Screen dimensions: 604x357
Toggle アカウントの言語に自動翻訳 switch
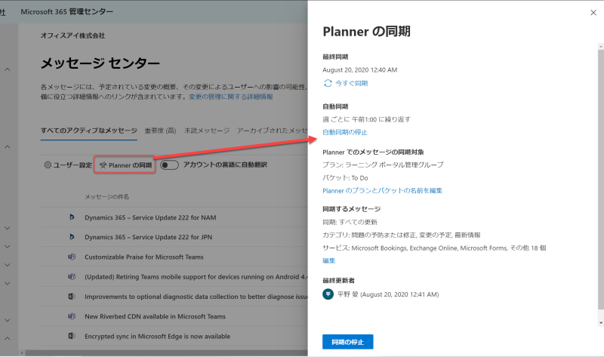click(x=169, y=165)
